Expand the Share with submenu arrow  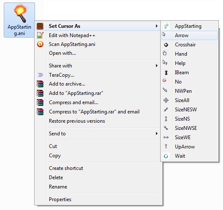(156, 66)
